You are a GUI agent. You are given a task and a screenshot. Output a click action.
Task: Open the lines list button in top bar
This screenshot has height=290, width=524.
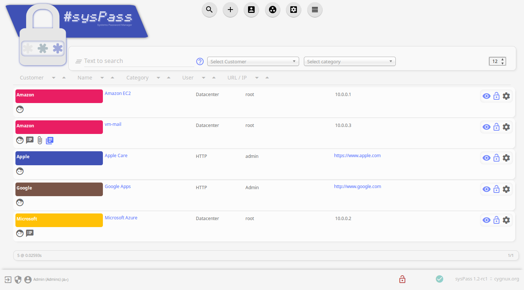tap(315, 10)
